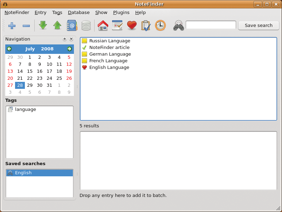Click the binoculars search icon
Viewport: 282px width, 212px height.
tap(179, 26)
